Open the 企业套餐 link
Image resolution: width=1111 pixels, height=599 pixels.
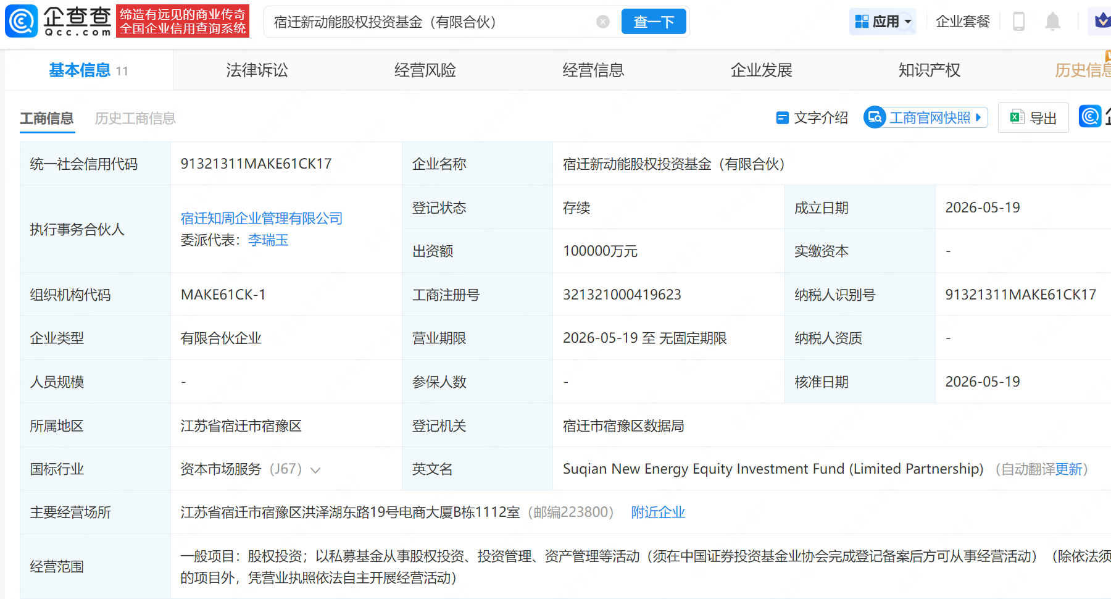(x=963, y=22)
